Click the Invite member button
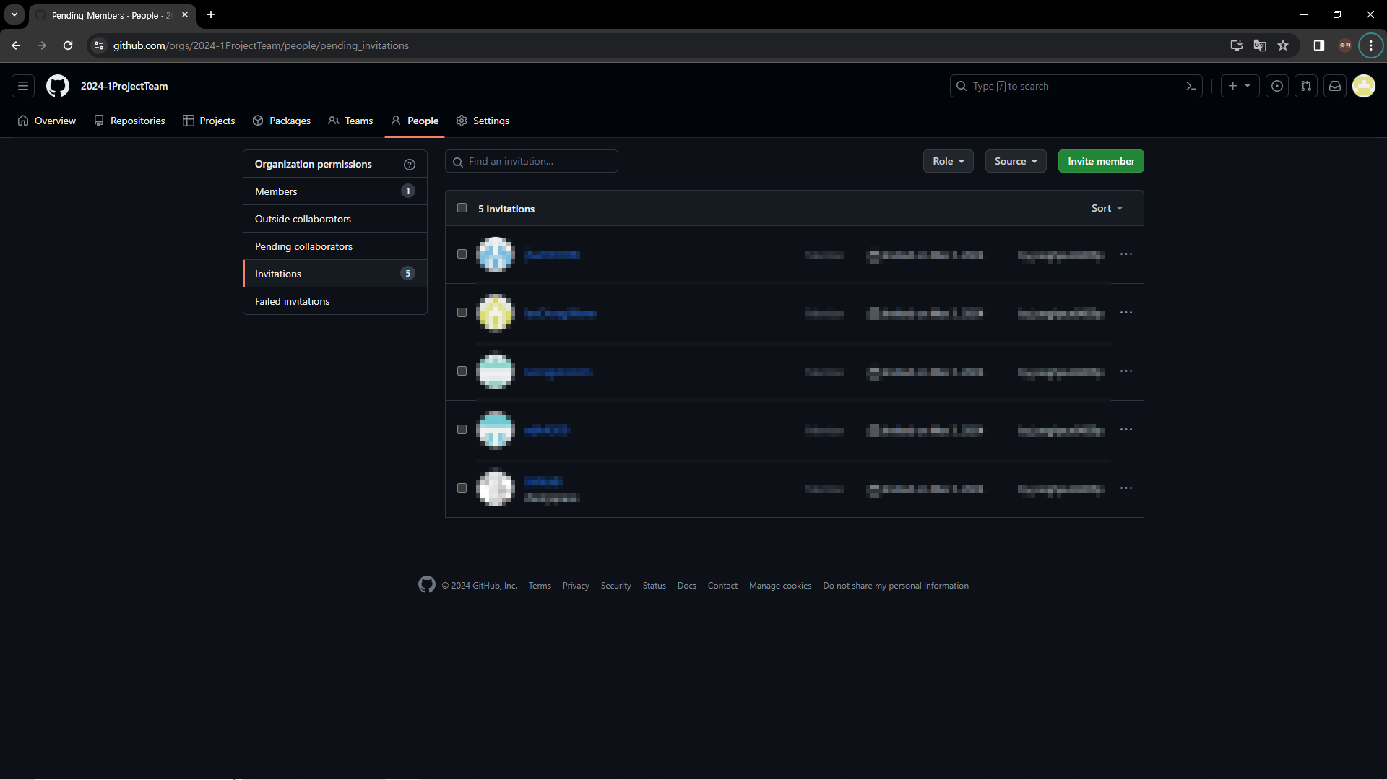1387x780 pixels. coord(1101,161)
